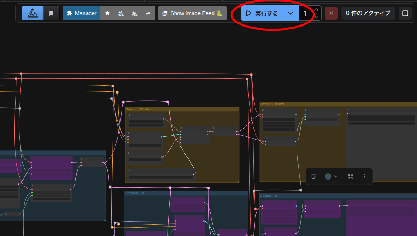Click the share arrow icon in toolbar
417x236 pixels.
click(148, 13)
